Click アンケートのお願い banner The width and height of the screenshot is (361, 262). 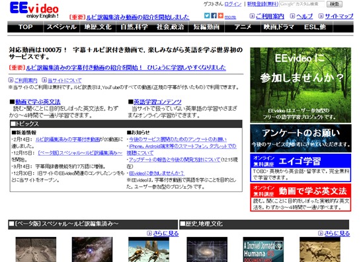pos(301,138)
